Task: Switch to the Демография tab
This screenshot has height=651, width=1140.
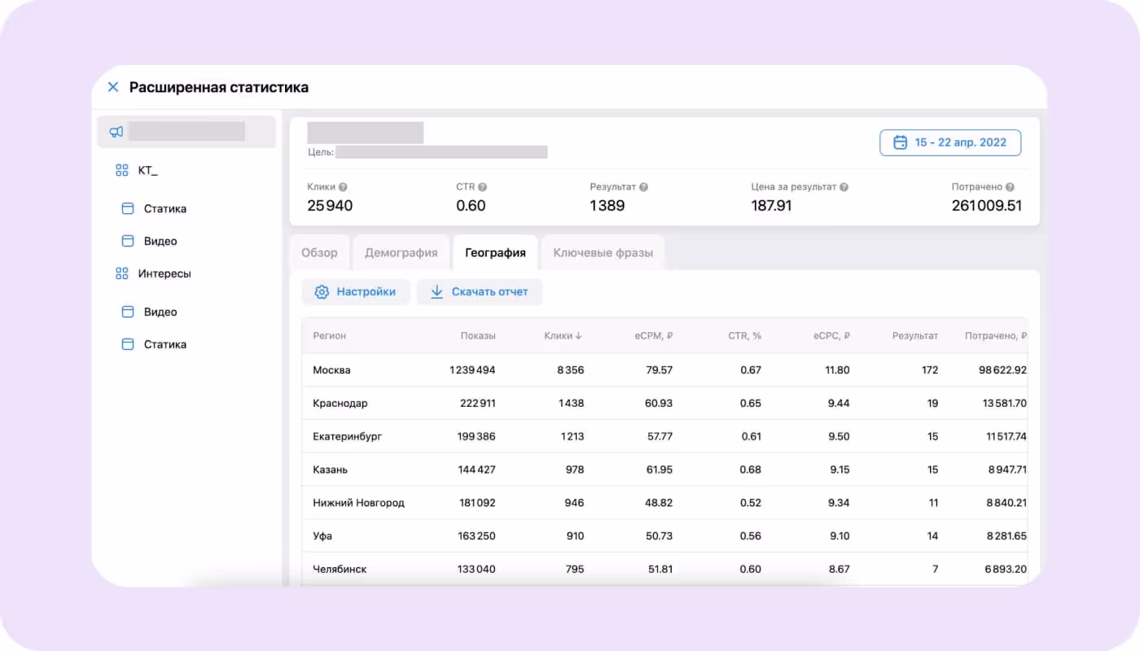Action: (401, 252)
